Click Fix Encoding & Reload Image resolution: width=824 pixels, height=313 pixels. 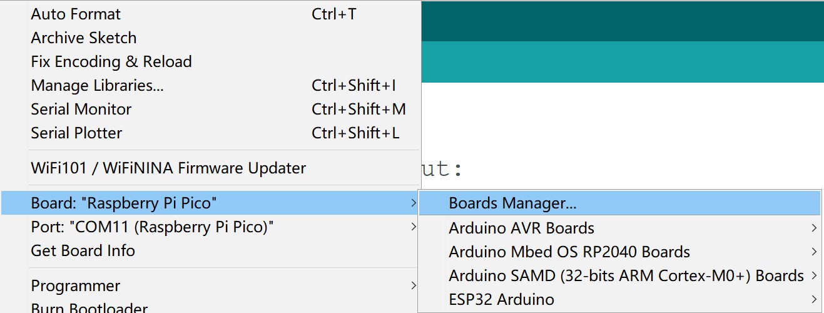click(210, 62)
